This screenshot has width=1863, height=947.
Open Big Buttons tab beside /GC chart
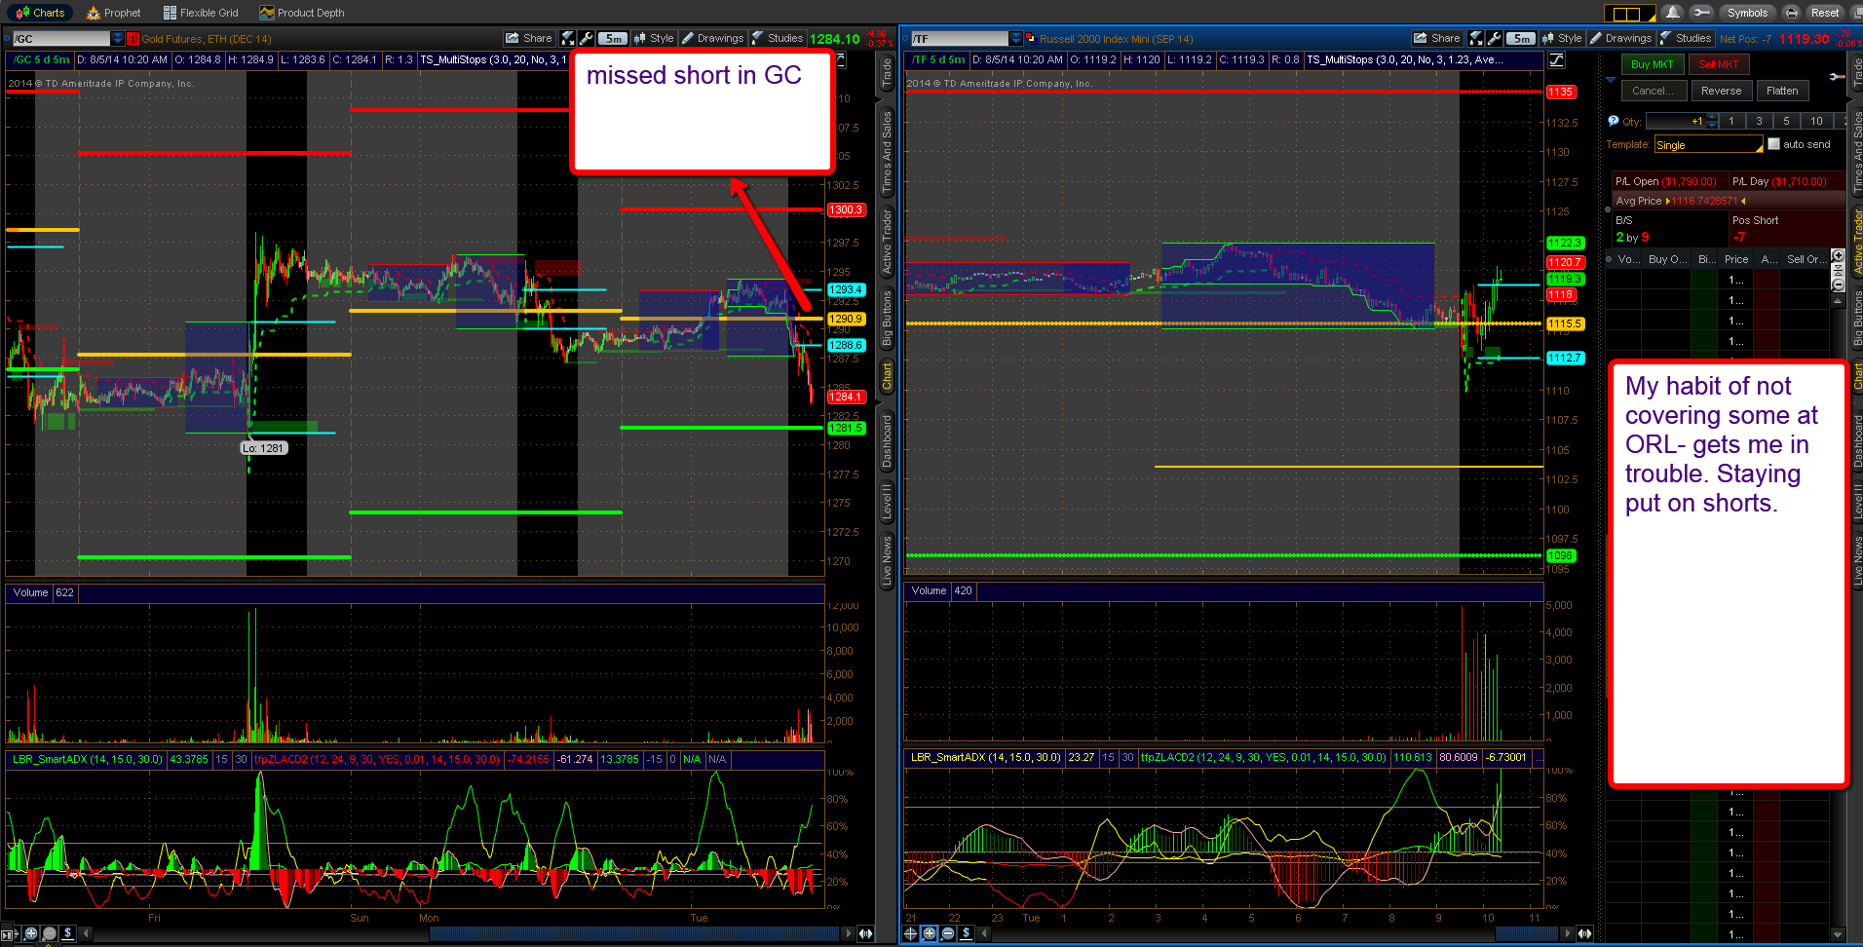tap(887, 319)
